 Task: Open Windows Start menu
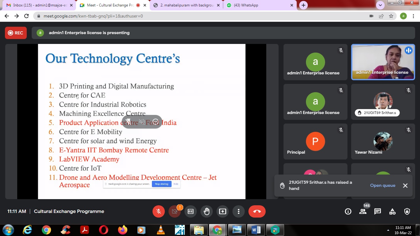(8, 230)
